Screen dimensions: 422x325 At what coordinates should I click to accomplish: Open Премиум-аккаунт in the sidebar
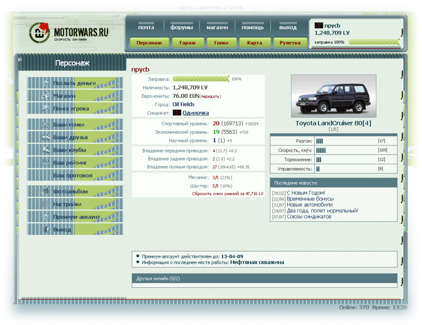[x=75, y=217]
